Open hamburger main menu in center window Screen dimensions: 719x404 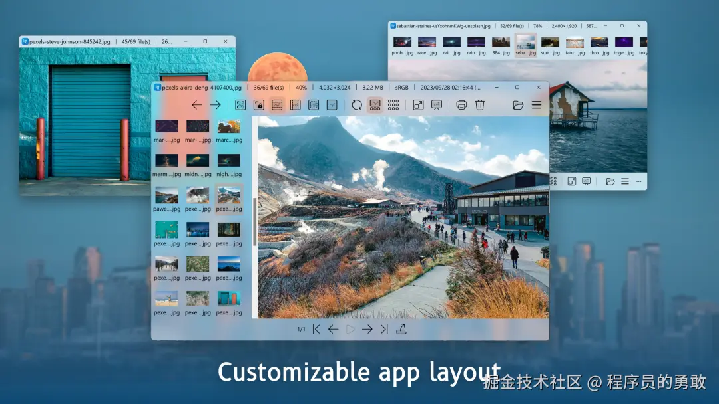coord(537,105)
